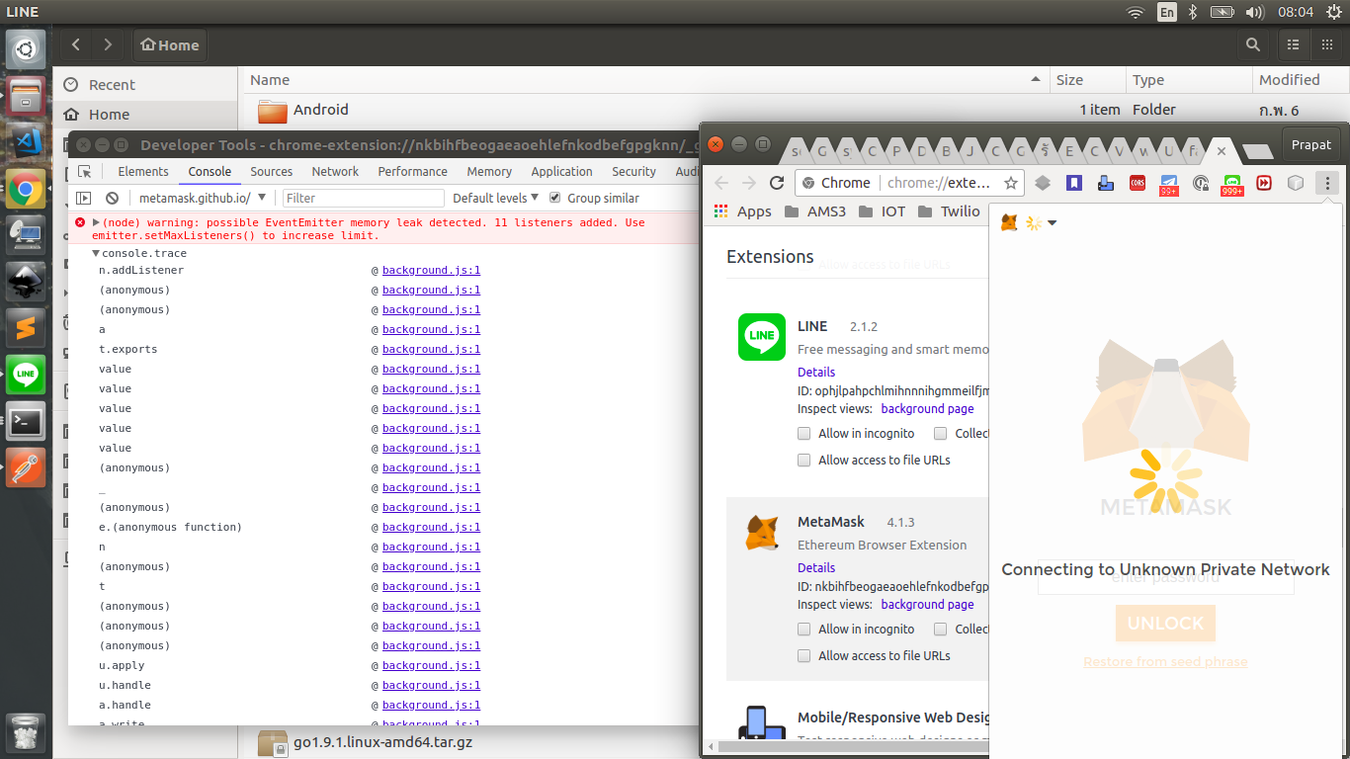Enable Allow access to file URLs for MetaMask
The width and height of the screenshot is (1350, 759).
(x=804, y=655)
